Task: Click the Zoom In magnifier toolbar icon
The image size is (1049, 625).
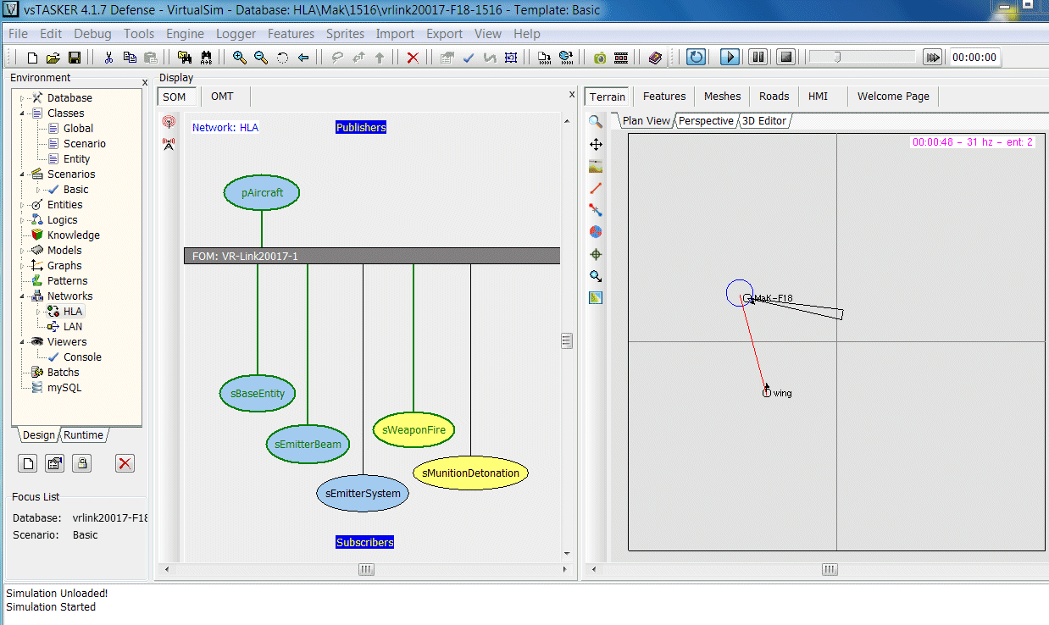Action: (x=240, y=58)
